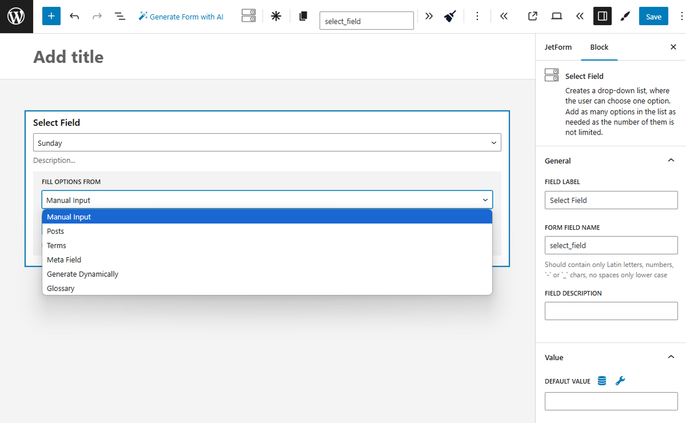
Task: Open the JetStyleManager asterisk icon
Action: (276, 16)
